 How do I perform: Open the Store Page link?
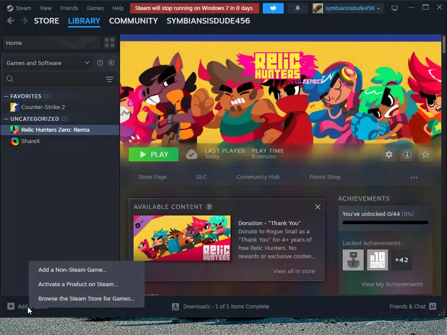(152, 177)
